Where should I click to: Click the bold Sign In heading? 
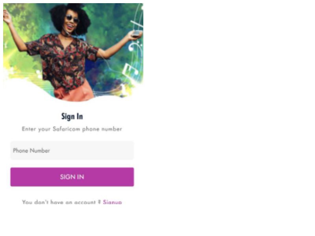click(72, 116)
